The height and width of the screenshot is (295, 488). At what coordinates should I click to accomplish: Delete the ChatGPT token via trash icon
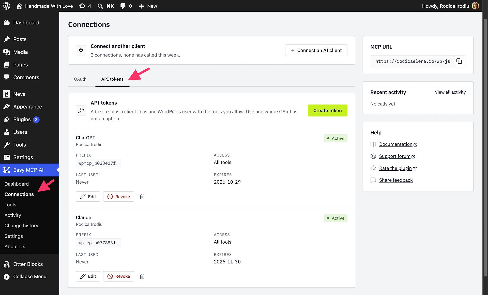tap(142, 197)
